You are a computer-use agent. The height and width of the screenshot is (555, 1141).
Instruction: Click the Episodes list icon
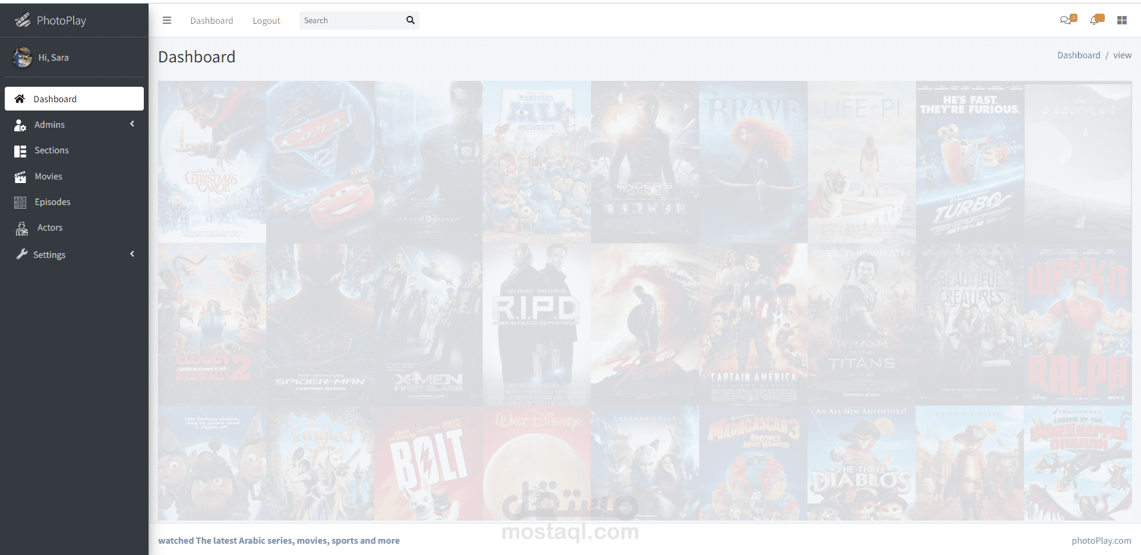[20, 202]
